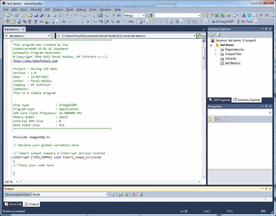Click the Find Message in Code icon in Output
The image size is (276, 216).
coord(113,194)
